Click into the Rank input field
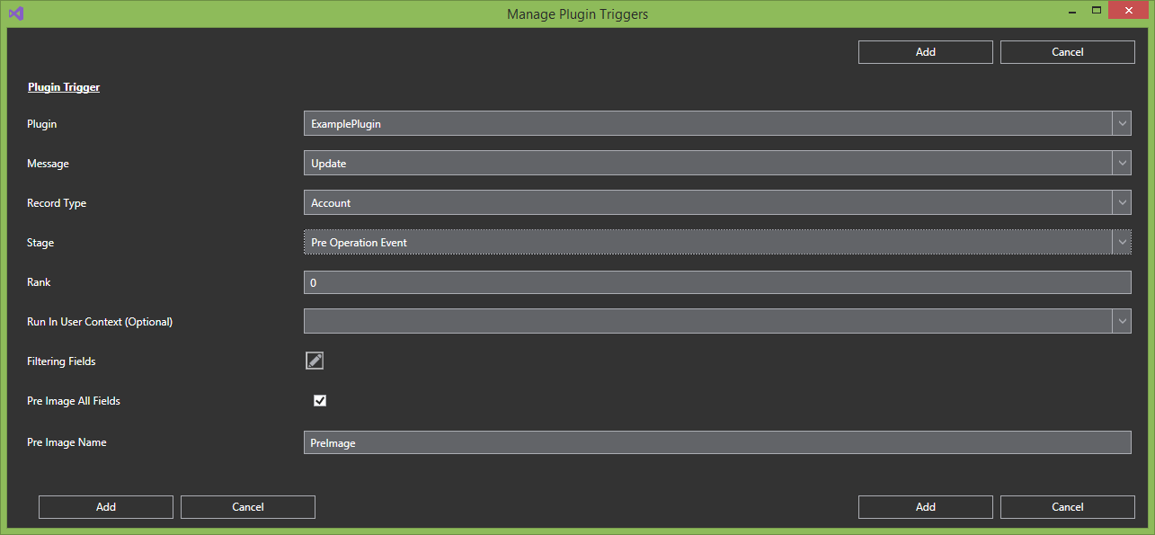The height and width of the screenshot is (535, 1155). pyautogui.click(x=716, y=282)
